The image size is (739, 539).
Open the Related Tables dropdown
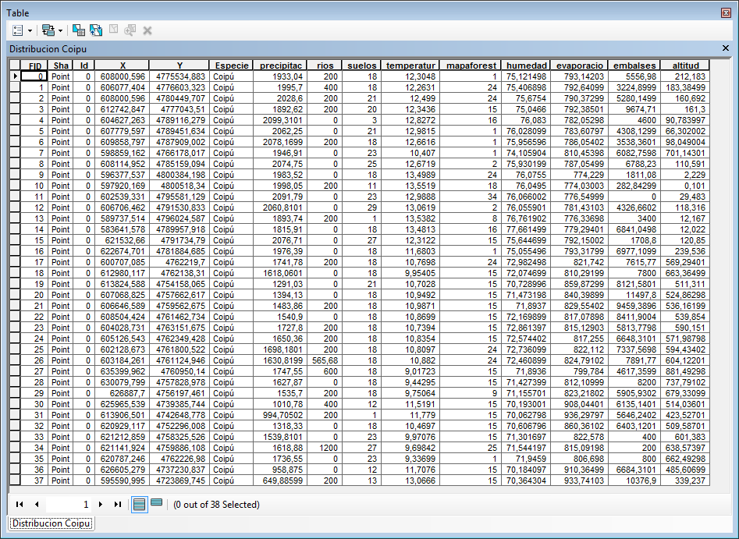click(52, 30)
